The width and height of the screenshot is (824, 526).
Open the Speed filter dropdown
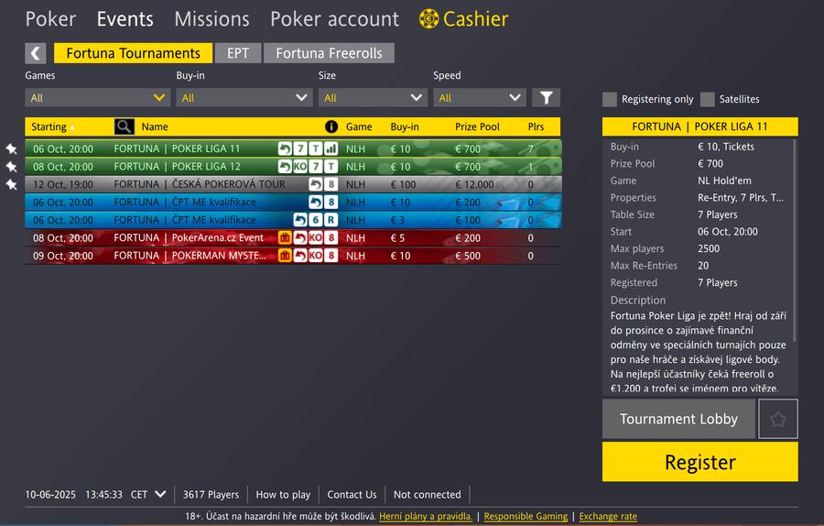click(x=479, y=97)
